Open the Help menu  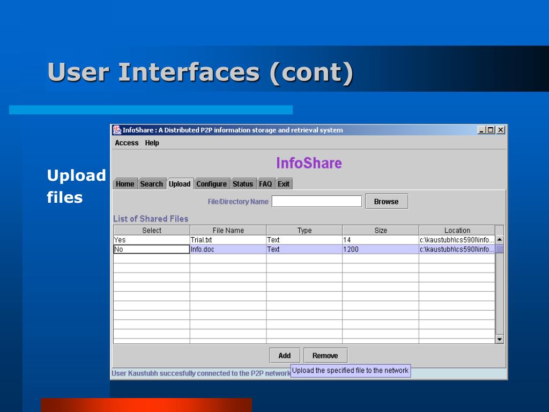click(152, 143)
